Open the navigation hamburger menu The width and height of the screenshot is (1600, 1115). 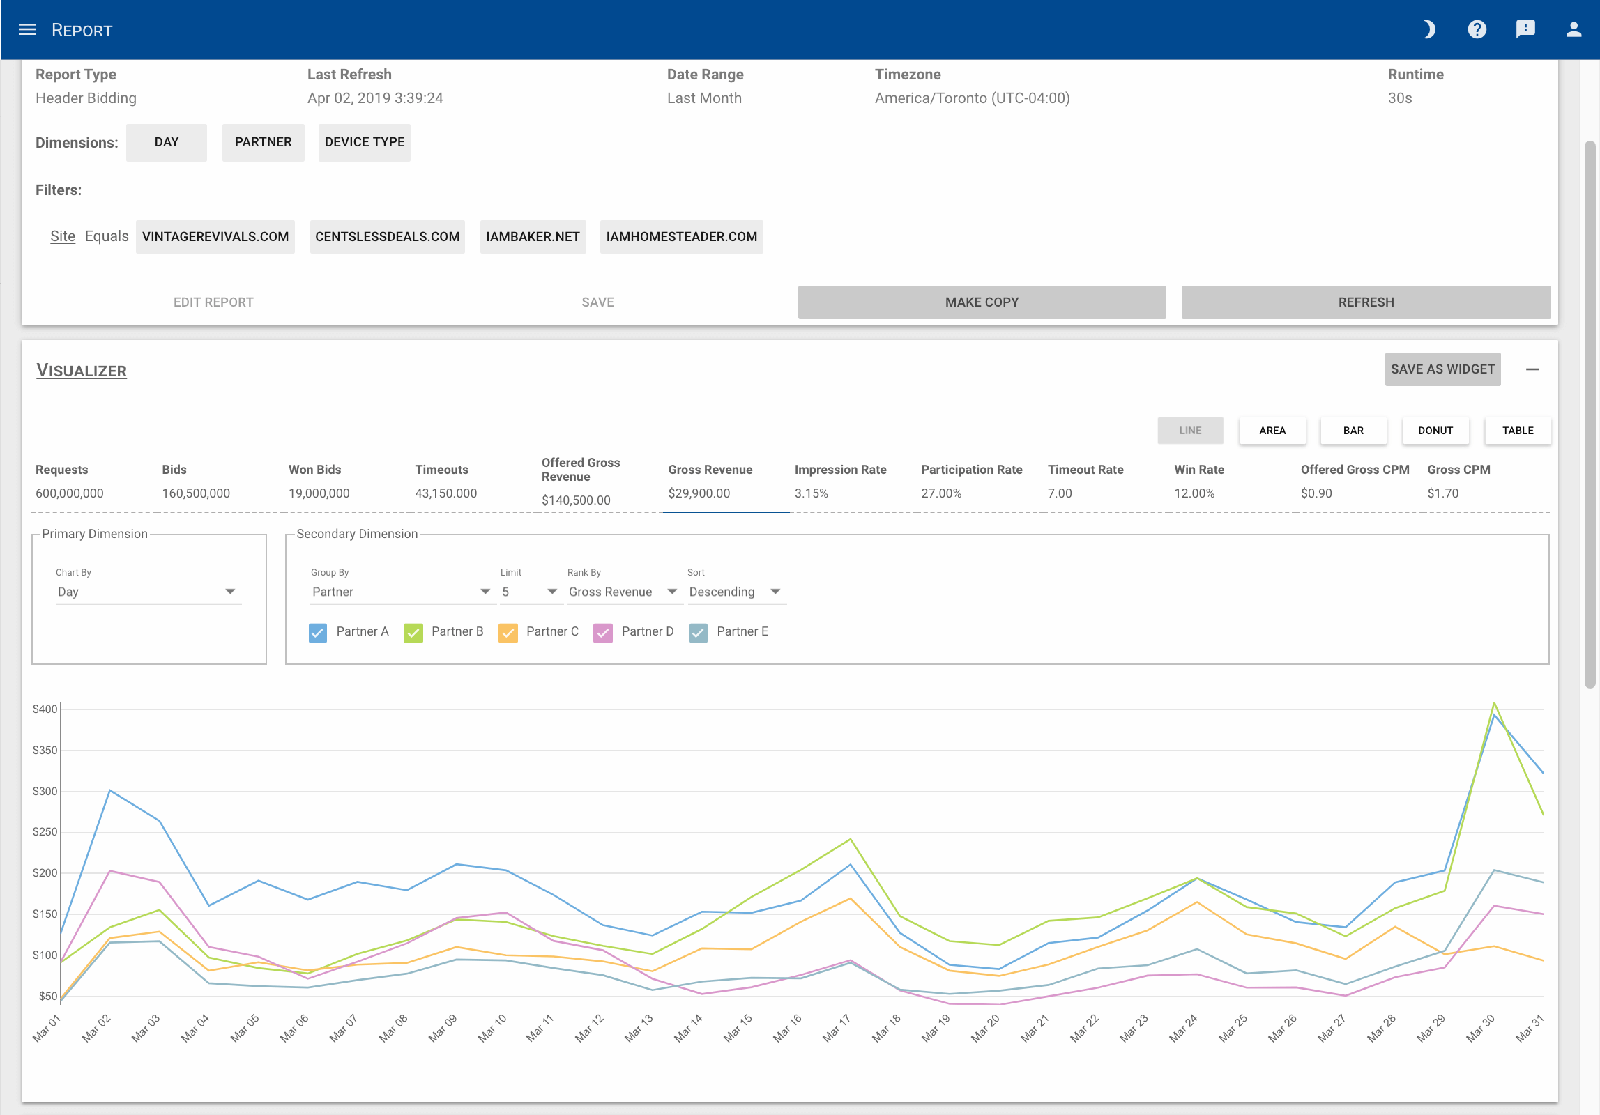[26, 29]
